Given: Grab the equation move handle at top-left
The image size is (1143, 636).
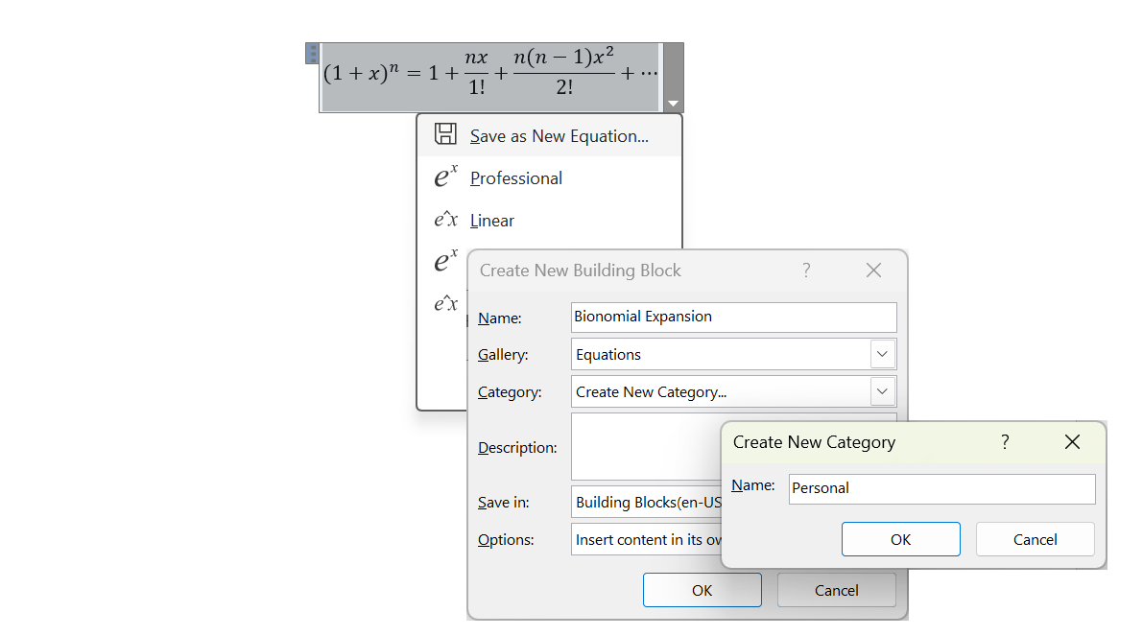Looking at the screenshot, I should pyautogui.click(x=312, y=53).
